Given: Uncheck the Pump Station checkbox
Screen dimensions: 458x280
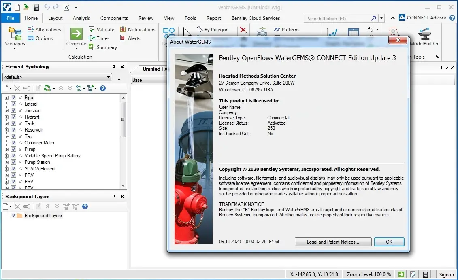Looking at the screenshot, I should (x=13, y=162).
